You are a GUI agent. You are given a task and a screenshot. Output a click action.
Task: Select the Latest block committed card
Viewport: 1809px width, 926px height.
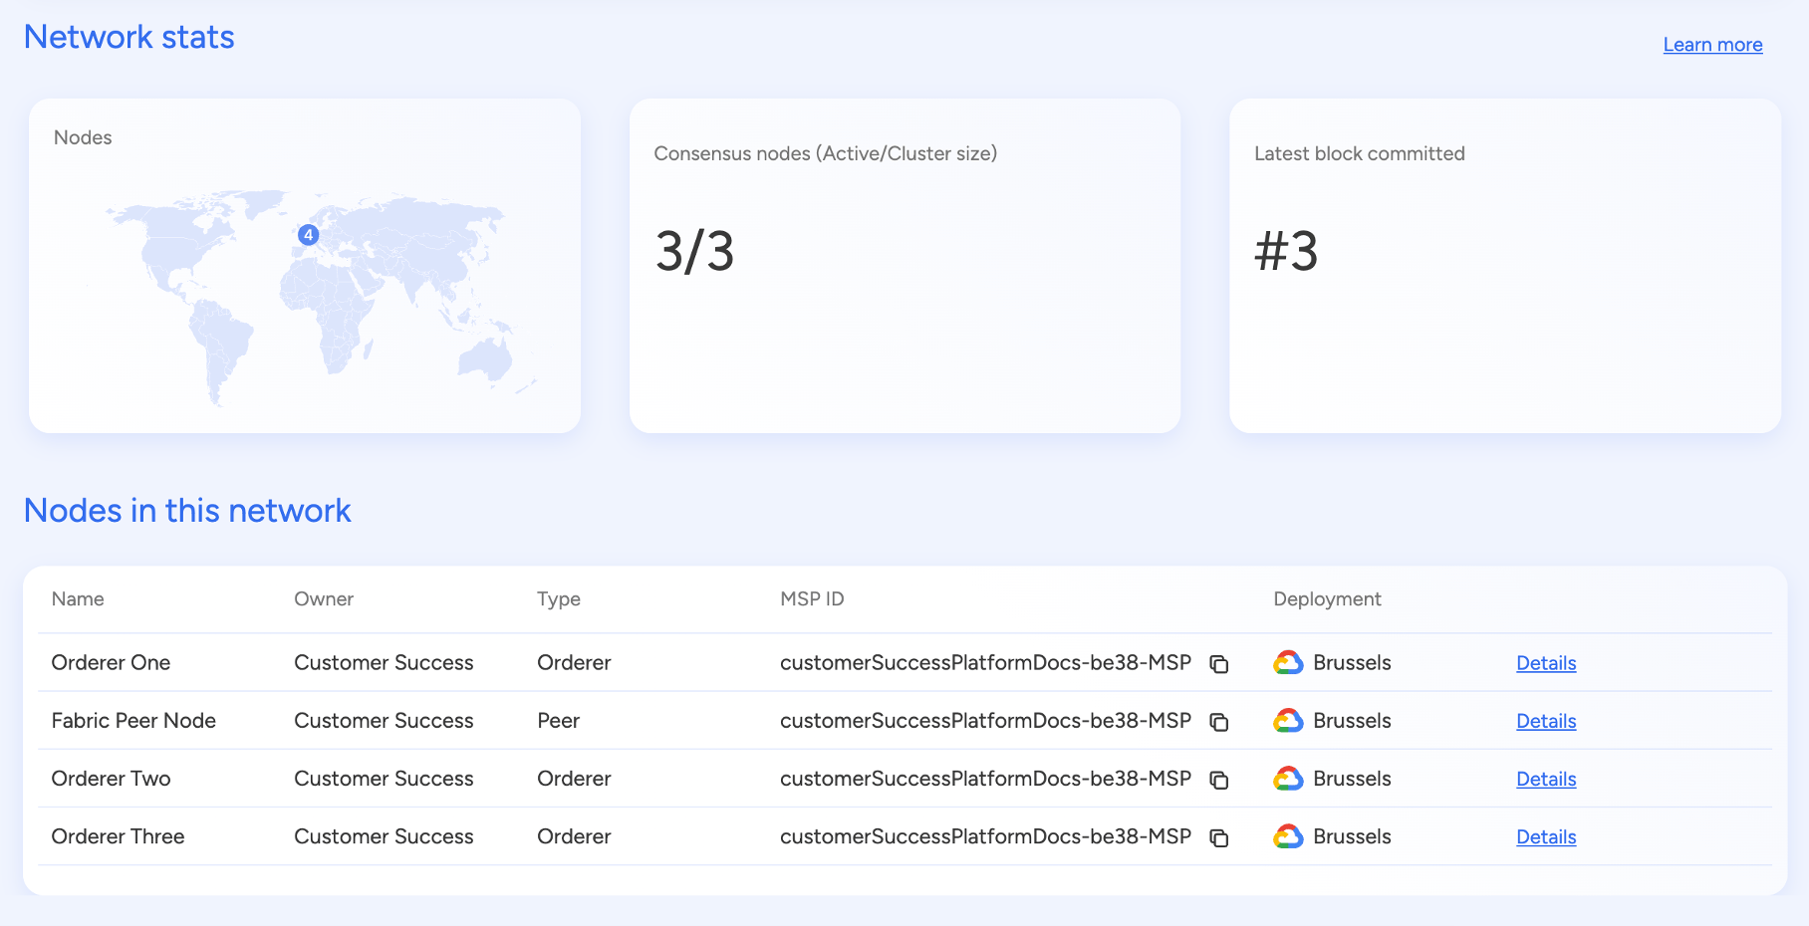[1504, 266]
